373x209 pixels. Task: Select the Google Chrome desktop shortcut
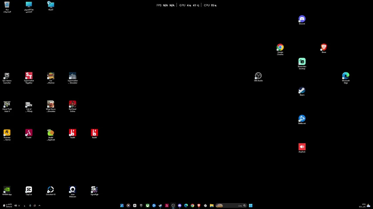coord(280,50)
